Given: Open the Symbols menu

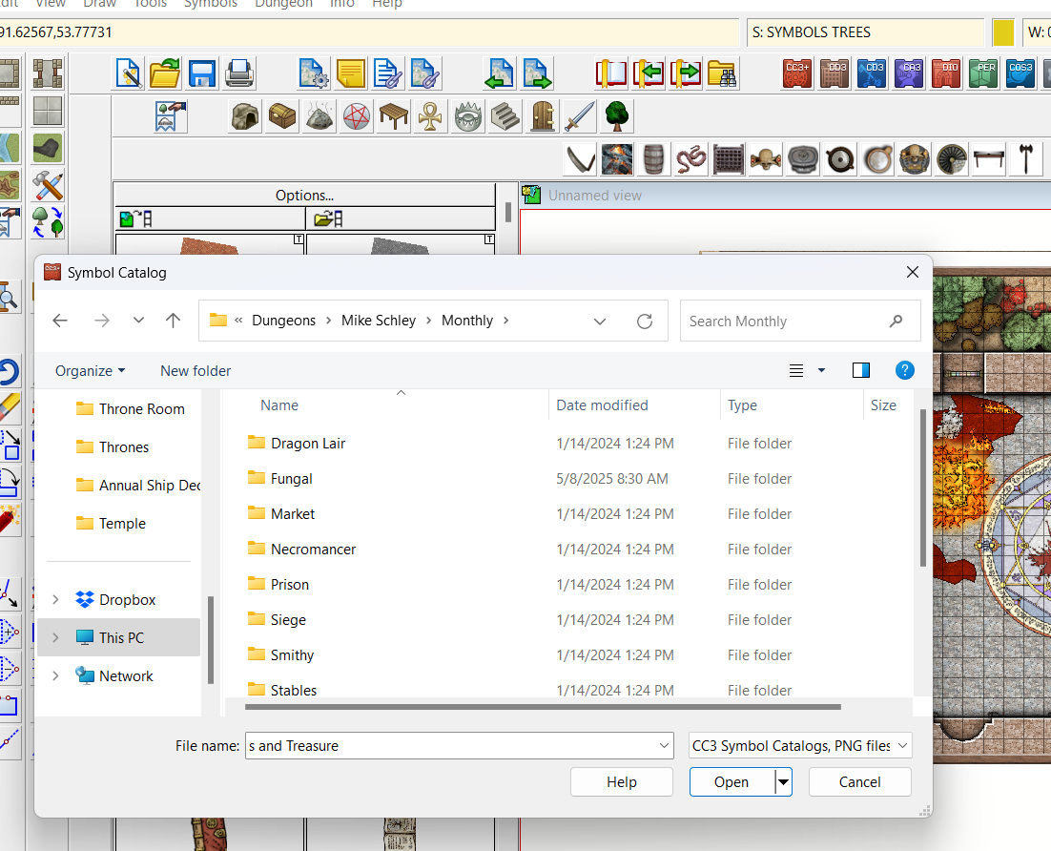Looking at the screenshot, I should click(x=211, y=4).
